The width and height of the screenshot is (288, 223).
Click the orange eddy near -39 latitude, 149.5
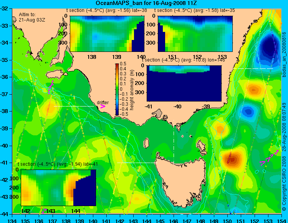click(220, 128)
